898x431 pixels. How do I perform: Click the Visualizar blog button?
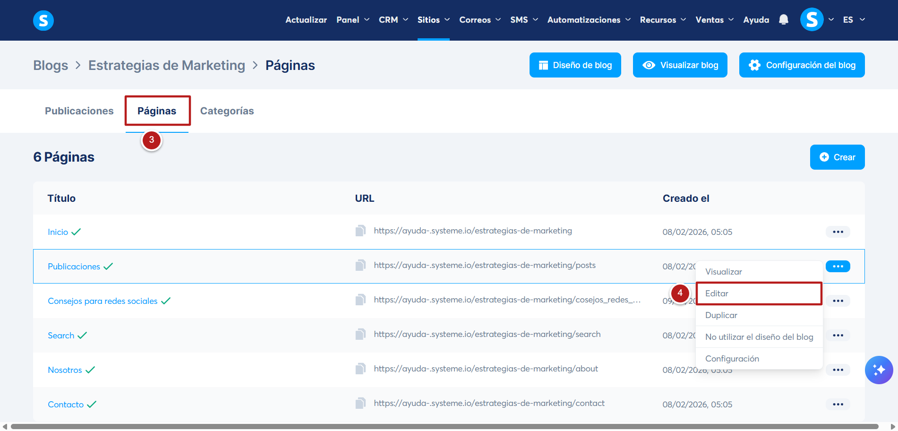[680, 65]
